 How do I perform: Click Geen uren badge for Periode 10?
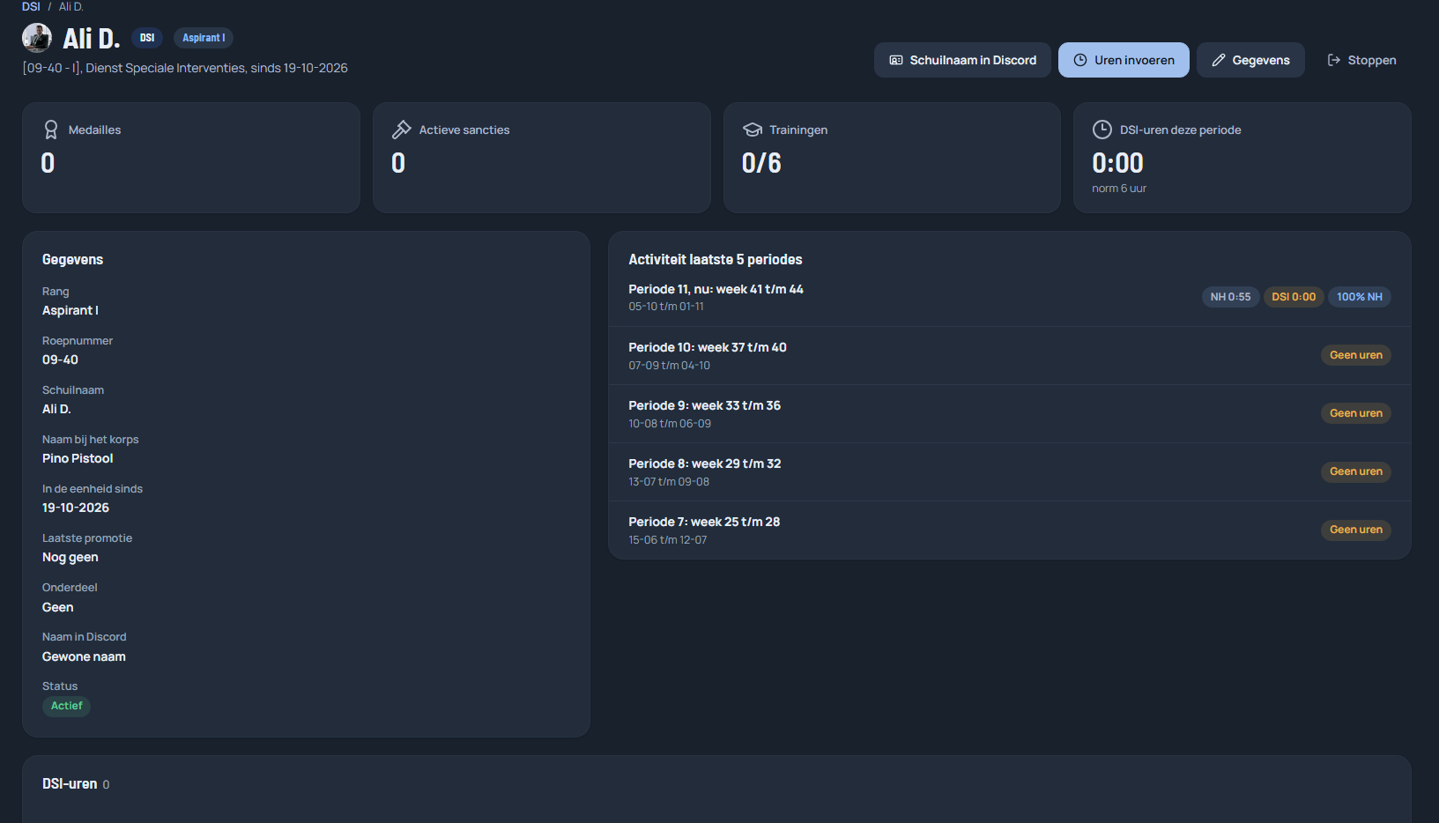point(1356,355)
